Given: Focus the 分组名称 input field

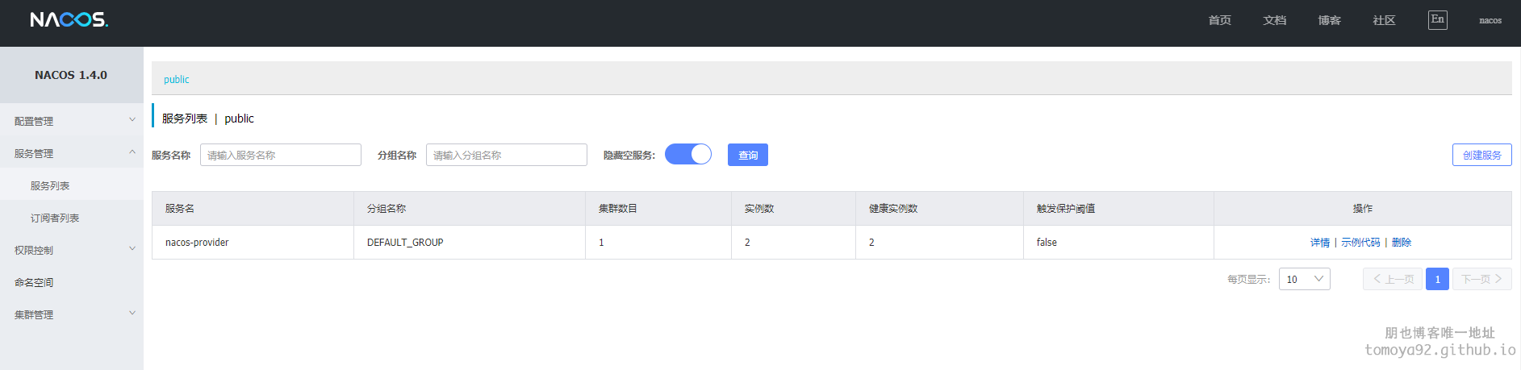Looking at the screenshot, I should 507,155.
